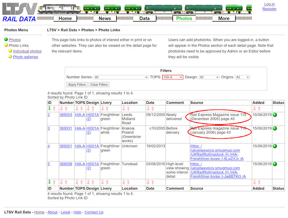The height and width of the screenshot is (218, 288).
Task: Click top-row Date column down sort arrow
Action: [x=148, y=108]
